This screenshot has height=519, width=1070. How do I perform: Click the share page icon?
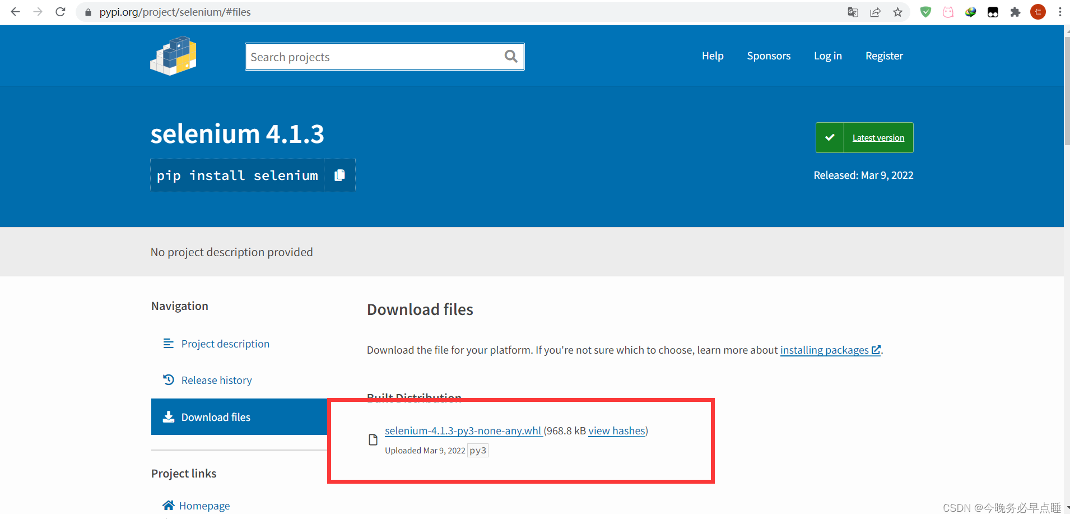click(875, 12)
